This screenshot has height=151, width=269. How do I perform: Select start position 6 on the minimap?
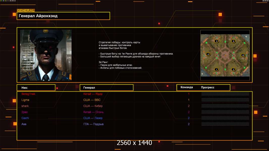coord(243,55)
